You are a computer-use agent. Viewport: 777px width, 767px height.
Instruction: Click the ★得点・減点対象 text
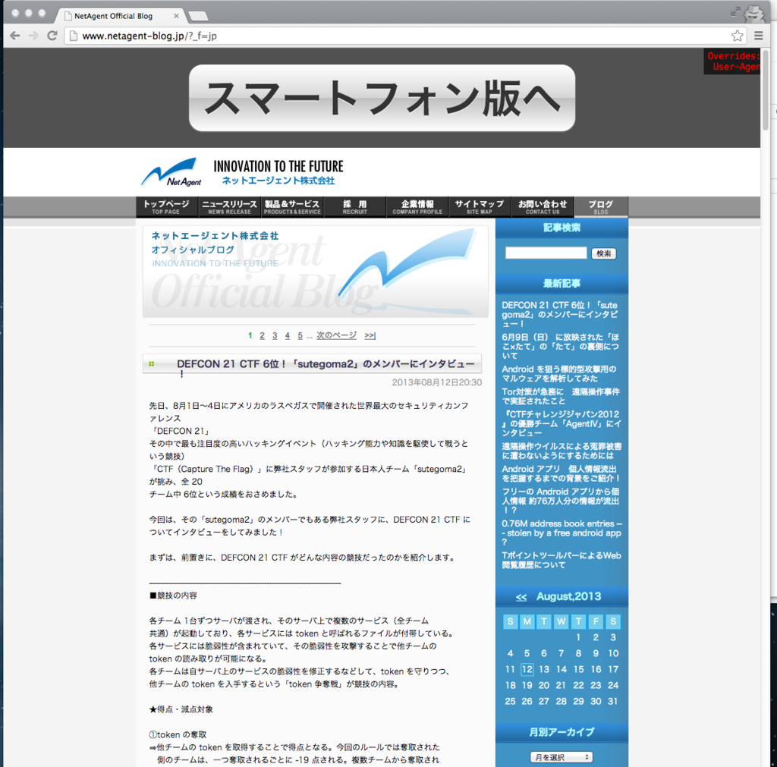coord(181,709)
